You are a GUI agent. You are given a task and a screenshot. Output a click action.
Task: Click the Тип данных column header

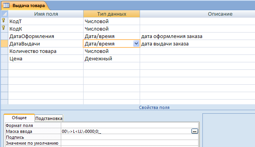tap(111, 14)
